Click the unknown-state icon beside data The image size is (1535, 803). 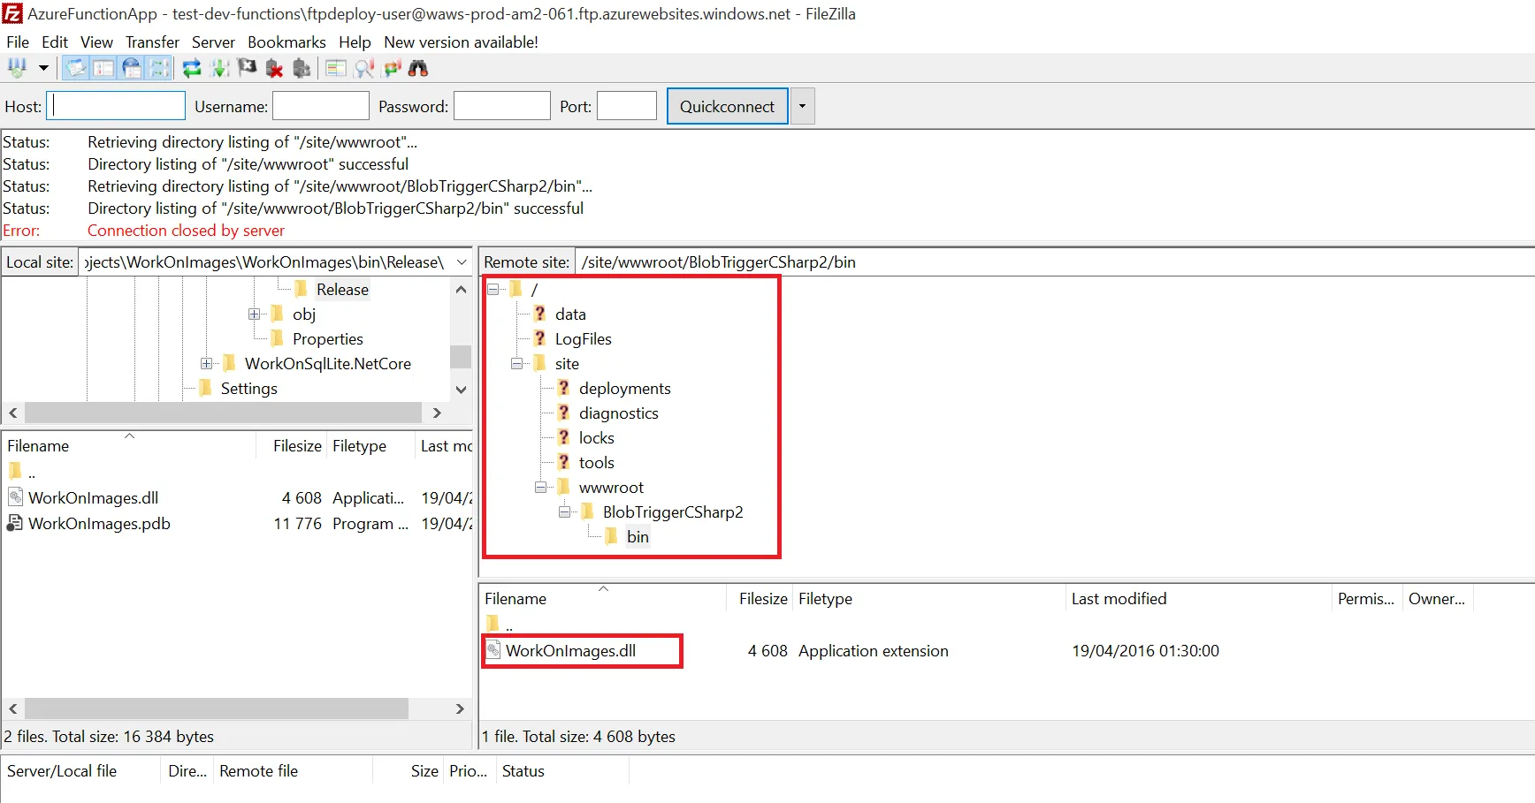[x=539, y=314]
